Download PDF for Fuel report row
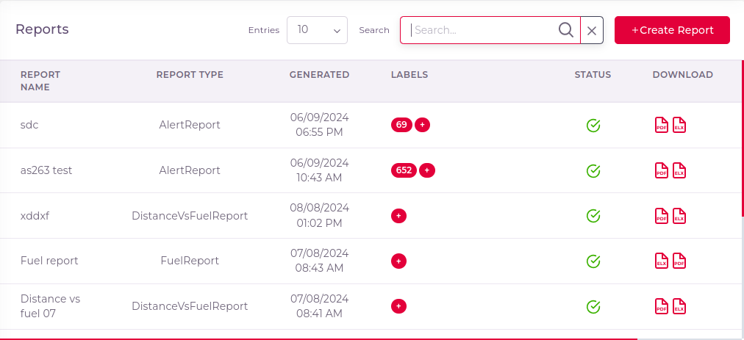Image resolution: width=744 pixels, height=340 pixels. pyautogui.click(x=679, y=261)
